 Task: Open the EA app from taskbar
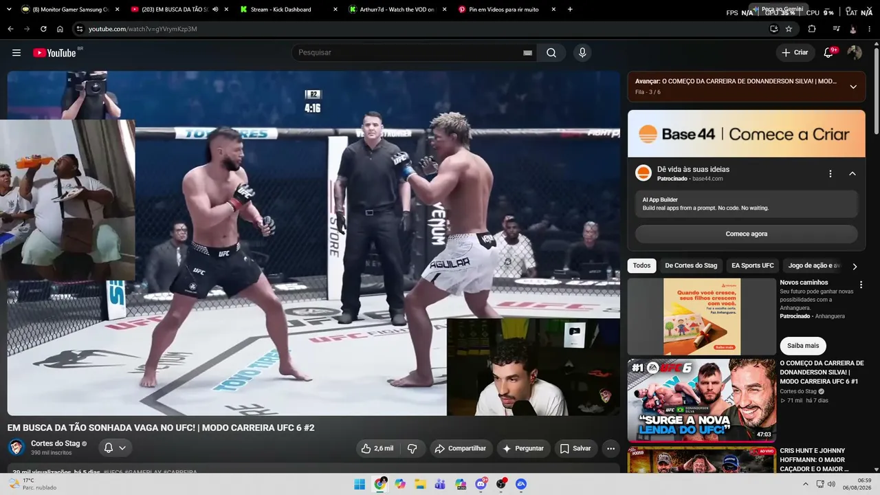click(x=521, y=484)
